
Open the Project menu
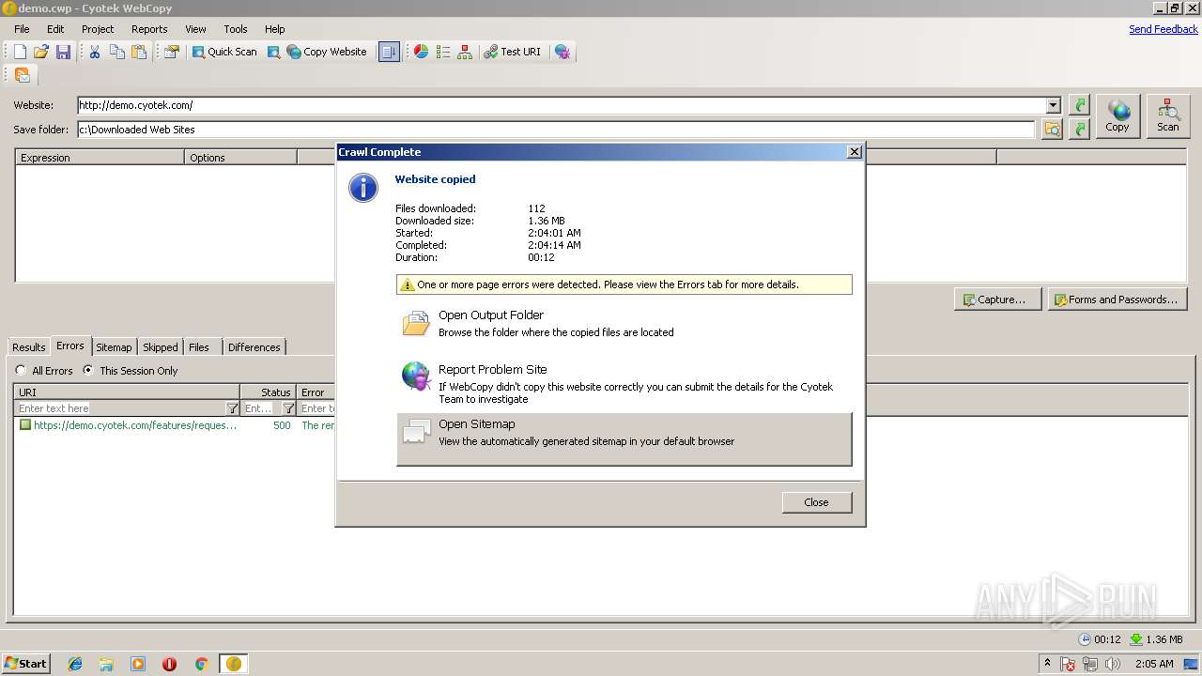point(98,29)
